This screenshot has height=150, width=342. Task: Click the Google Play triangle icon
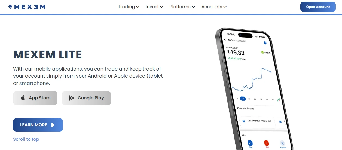click(x=71, y=98)
